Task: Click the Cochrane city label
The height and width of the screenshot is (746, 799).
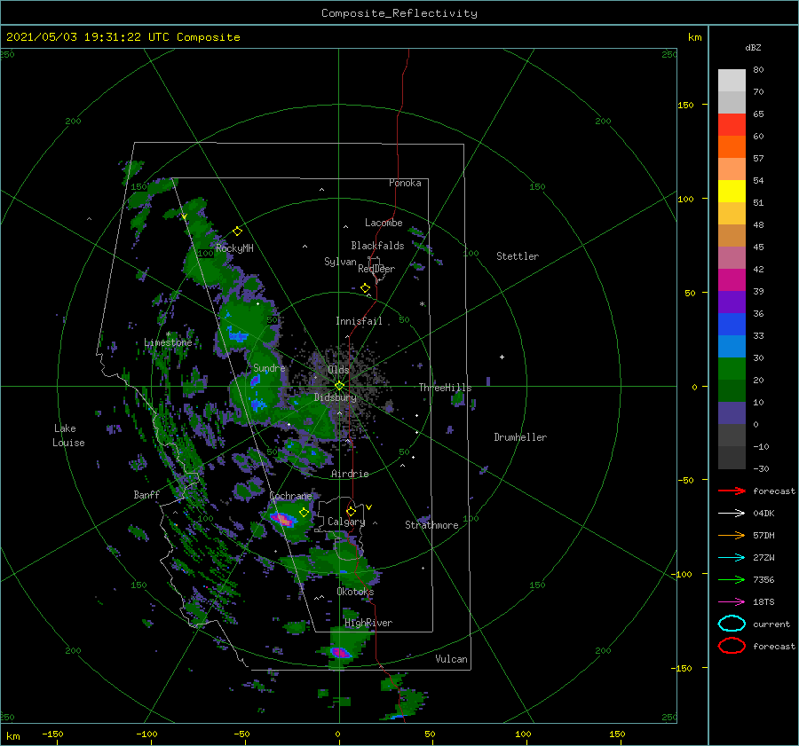Action: tap(290, 496)
